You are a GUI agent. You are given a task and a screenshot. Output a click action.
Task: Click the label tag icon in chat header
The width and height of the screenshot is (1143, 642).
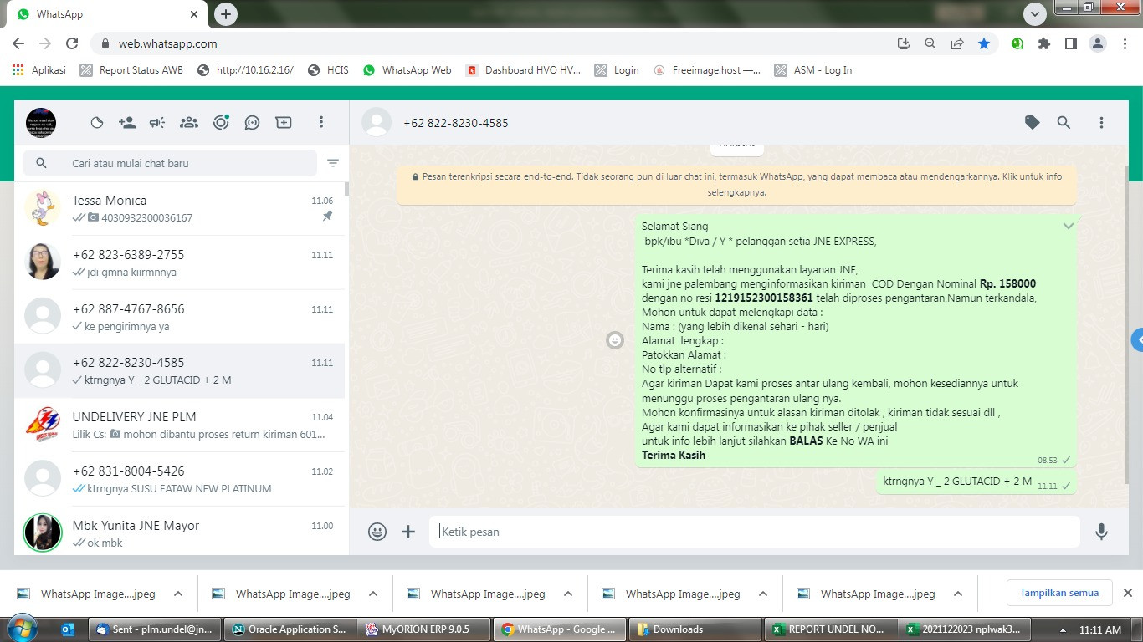(x=1033, y=122)
